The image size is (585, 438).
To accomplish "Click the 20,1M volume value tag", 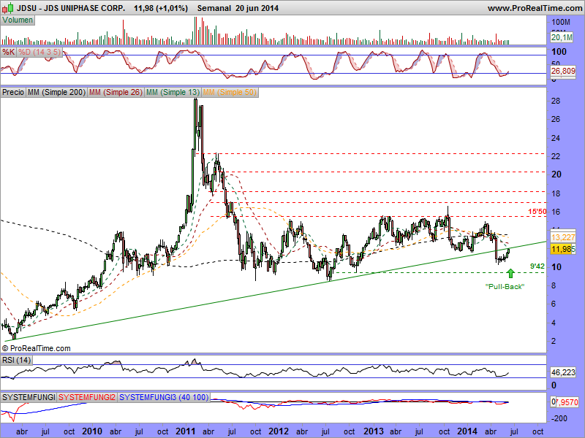I will (x=562, y=37).
